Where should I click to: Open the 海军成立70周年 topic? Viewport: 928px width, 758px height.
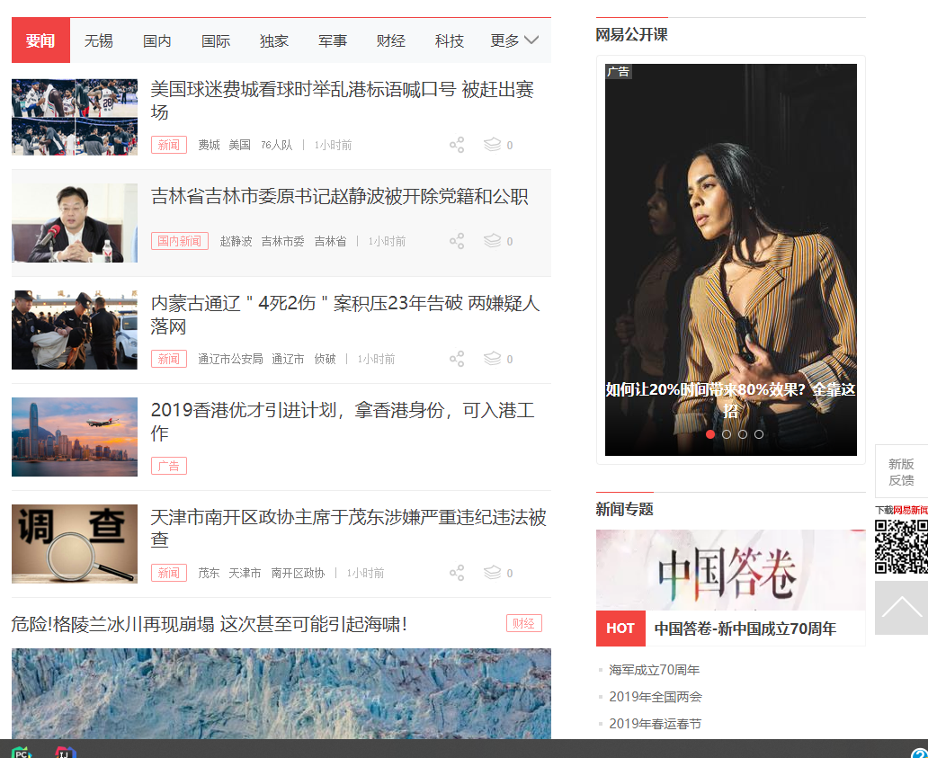(x=654, y=670)
